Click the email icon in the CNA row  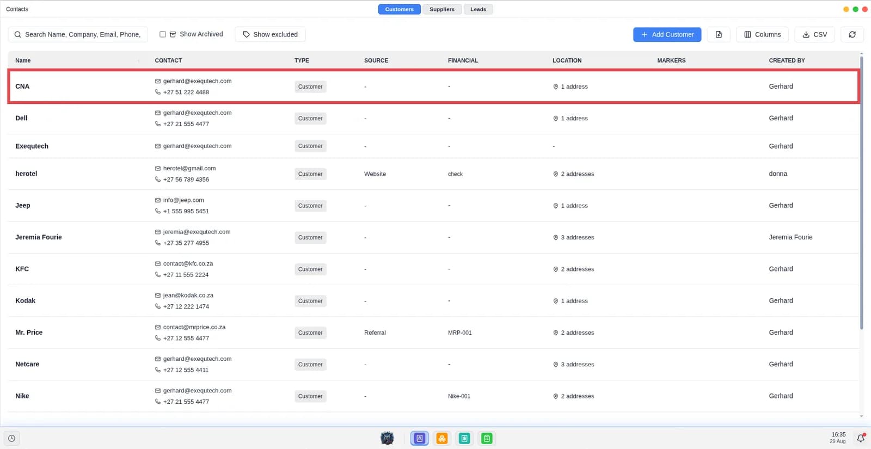[158, 81]
